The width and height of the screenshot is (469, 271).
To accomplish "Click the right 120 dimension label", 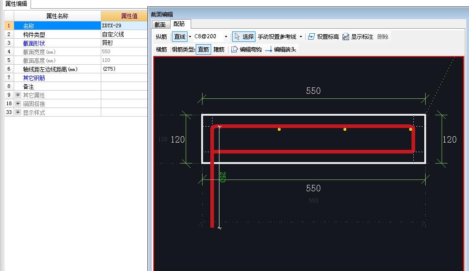I will (449, 139).
